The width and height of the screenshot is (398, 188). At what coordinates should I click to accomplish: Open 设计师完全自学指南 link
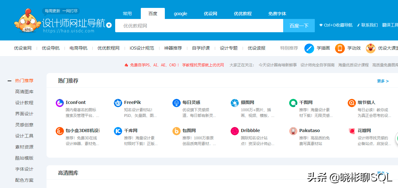click(x=317, y=65)
